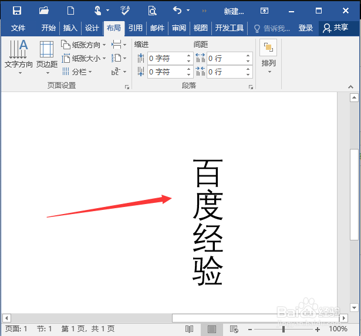The image size is (361, 336).
Task: Run spelling and grammar check icon
Action: [125, 11]
